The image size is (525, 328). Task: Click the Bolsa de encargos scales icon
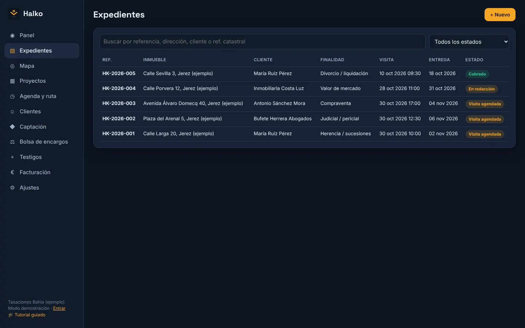[12, 142]
